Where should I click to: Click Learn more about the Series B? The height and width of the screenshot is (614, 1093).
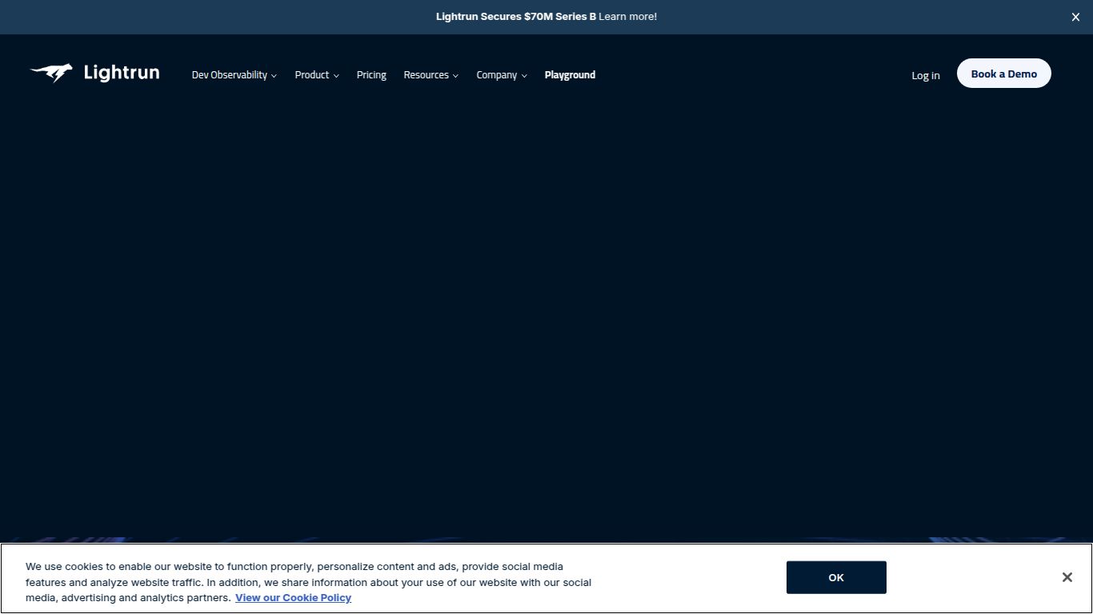tap(627, 16)
